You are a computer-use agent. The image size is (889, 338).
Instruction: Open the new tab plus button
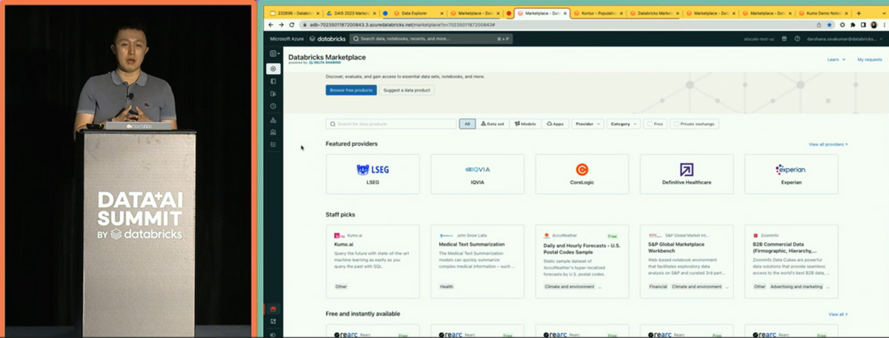(859, 13)
